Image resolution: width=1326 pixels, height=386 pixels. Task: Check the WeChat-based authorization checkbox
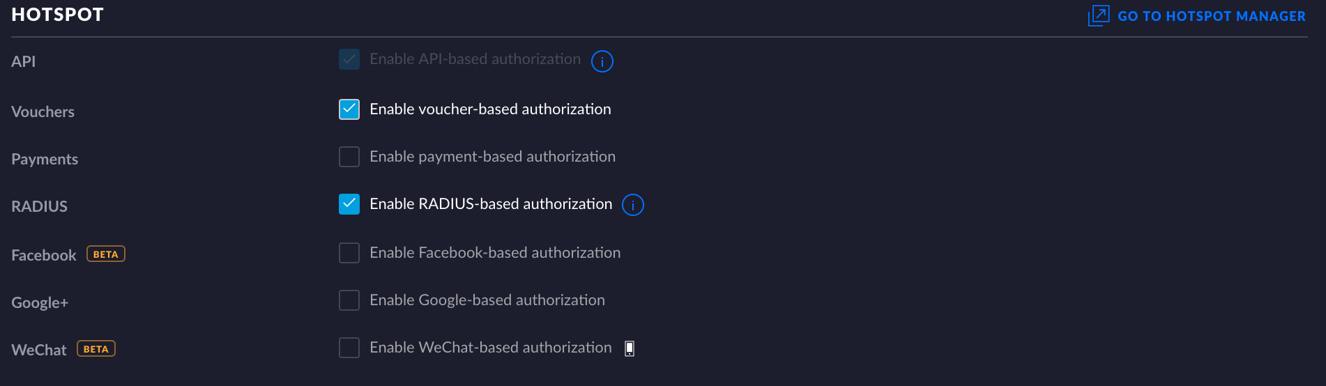[349, 348]
